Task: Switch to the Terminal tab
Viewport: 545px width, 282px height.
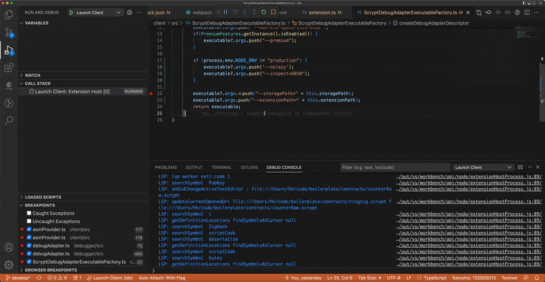Action: (221, 167)
